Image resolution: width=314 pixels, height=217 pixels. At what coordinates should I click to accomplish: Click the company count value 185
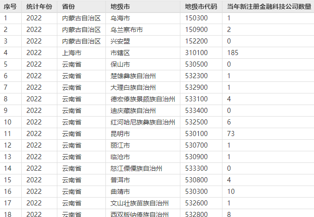tap(233, 53)
